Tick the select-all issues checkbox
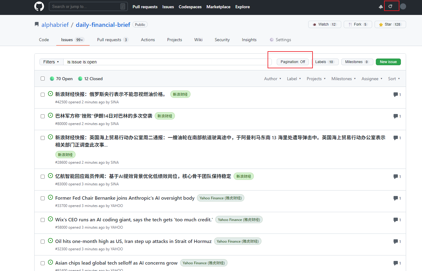422x271 pixels. (43, 79)
